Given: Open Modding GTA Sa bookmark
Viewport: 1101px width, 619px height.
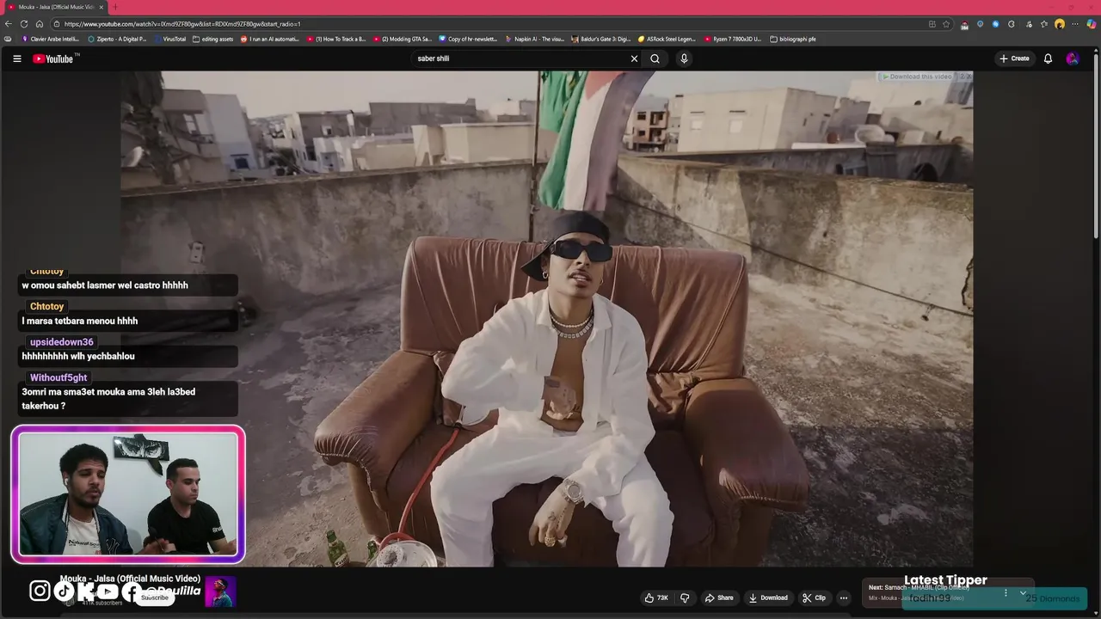Looking at the screenshot, I should tap(403, 39).
